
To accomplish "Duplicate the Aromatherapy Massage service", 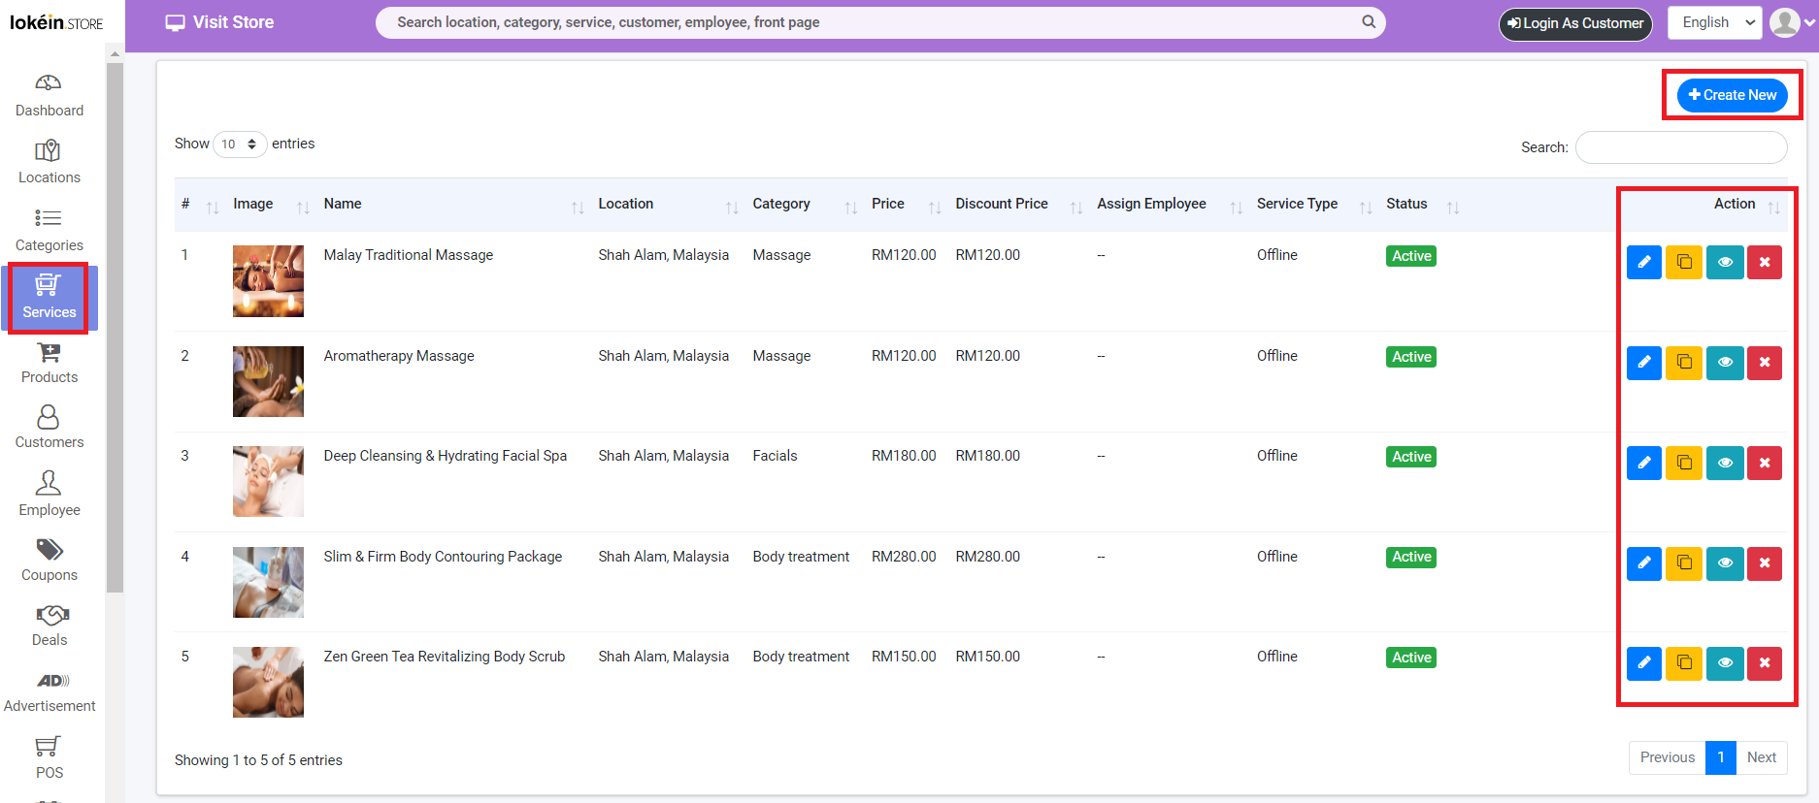I will (1684, 363).
